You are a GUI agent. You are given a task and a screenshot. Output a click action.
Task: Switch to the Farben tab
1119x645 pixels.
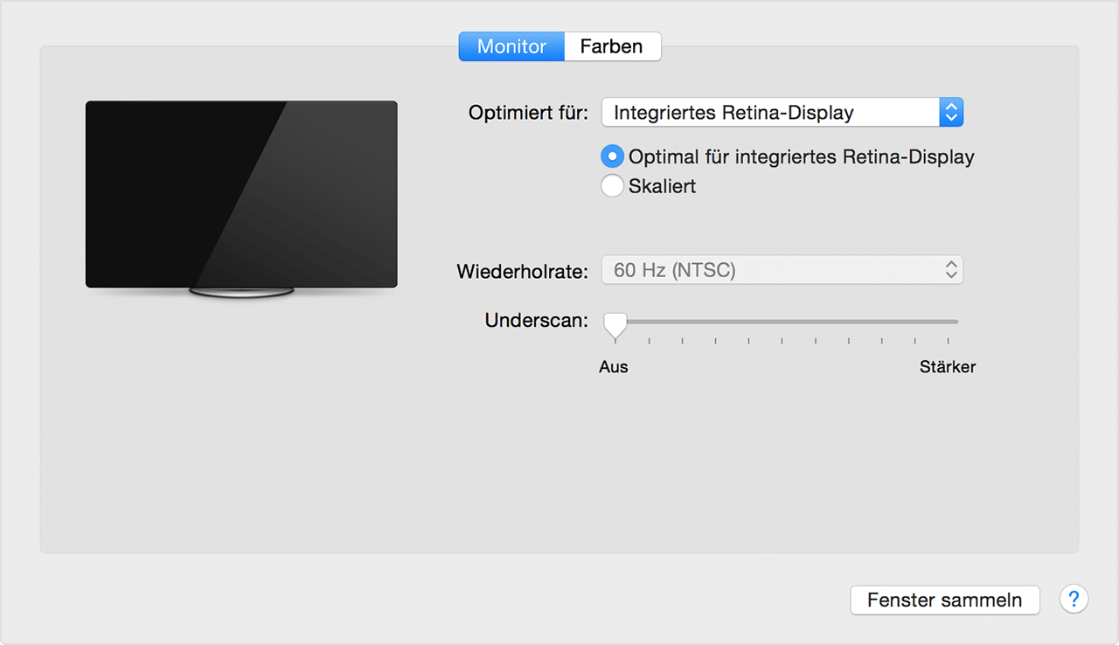coord(612,46)
